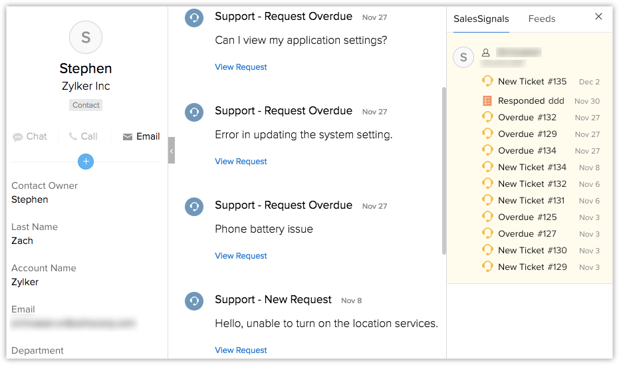The width and height of the screenshot is (619, 365).
Task: Click the Email envelope icon
Action: pyautogui.click(x=128, y=137)
